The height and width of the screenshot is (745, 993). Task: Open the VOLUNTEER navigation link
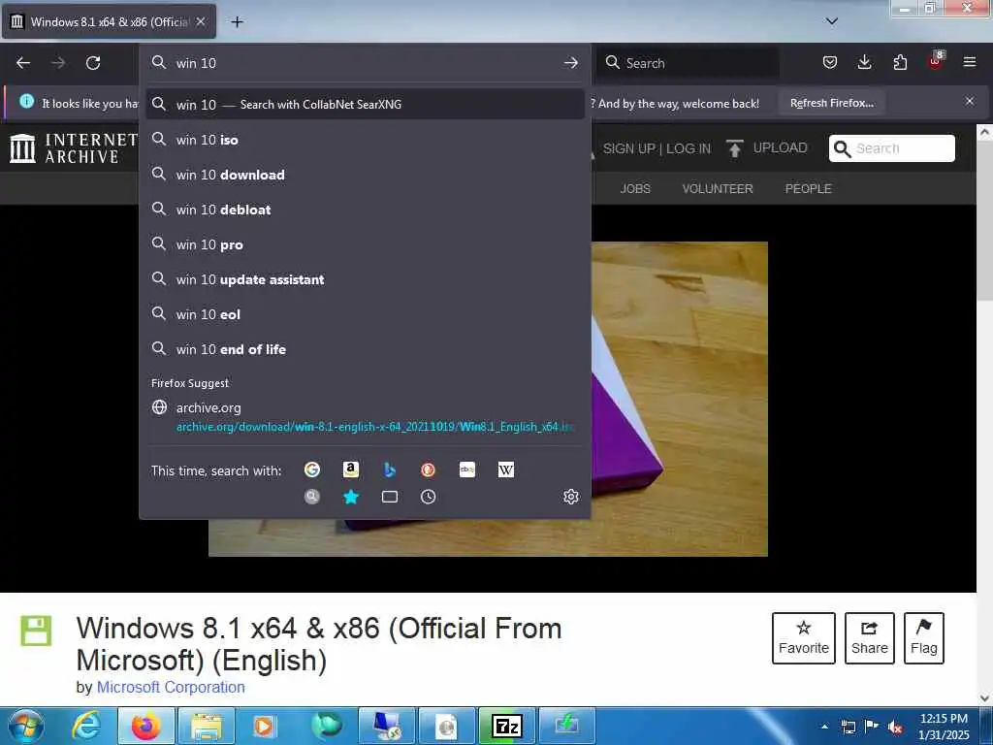point(718,189)
